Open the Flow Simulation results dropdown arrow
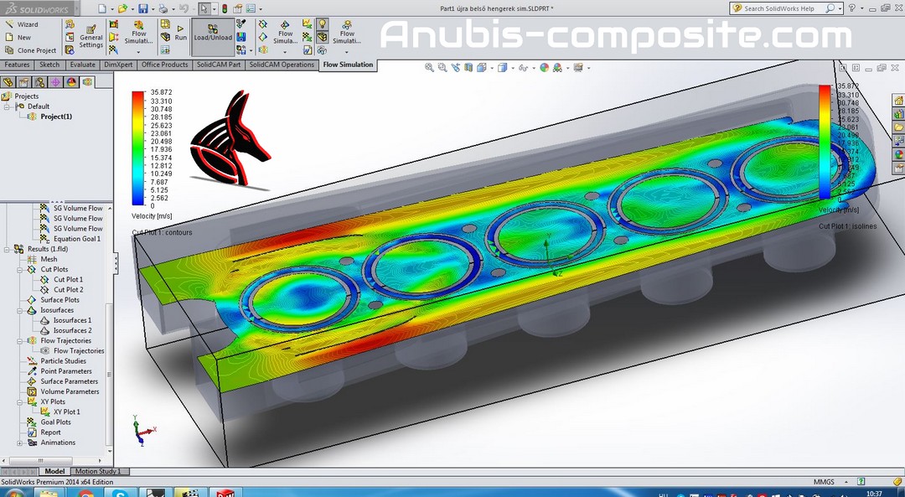 [x=347, y=52]
